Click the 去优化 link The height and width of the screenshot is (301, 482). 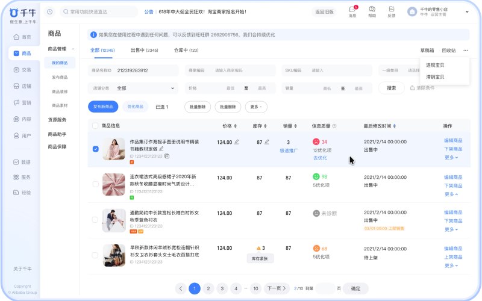coord(320,158)
